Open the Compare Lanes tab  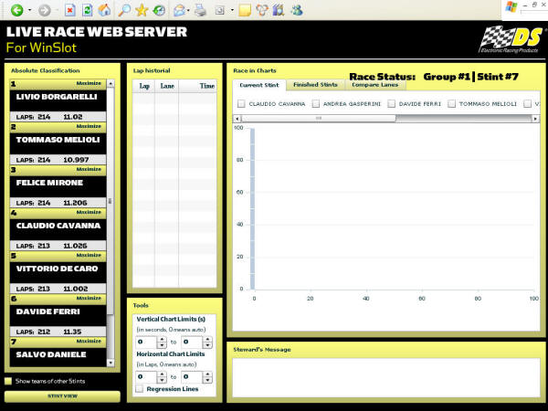375,85
